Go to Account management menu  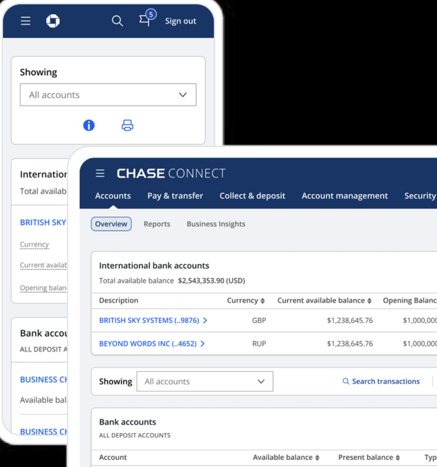[x=344, y=196]
